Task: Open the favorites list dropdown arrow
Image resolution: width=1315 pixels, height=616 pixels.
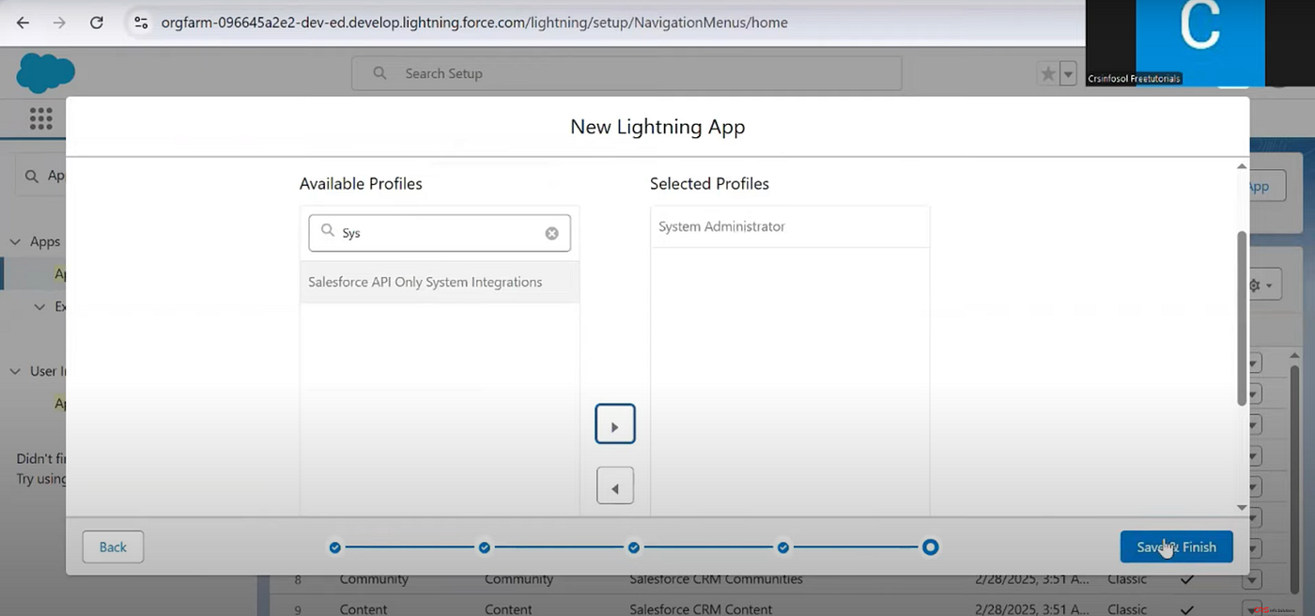Action: pos(1068,73)
